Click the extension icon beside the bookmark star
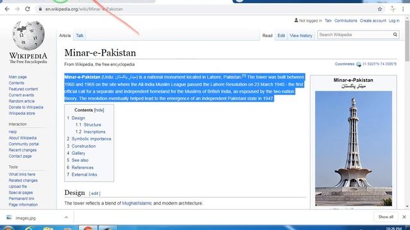The height and width of the screenshot is (230, 410). pyautogui.click(x=393, y=9)
